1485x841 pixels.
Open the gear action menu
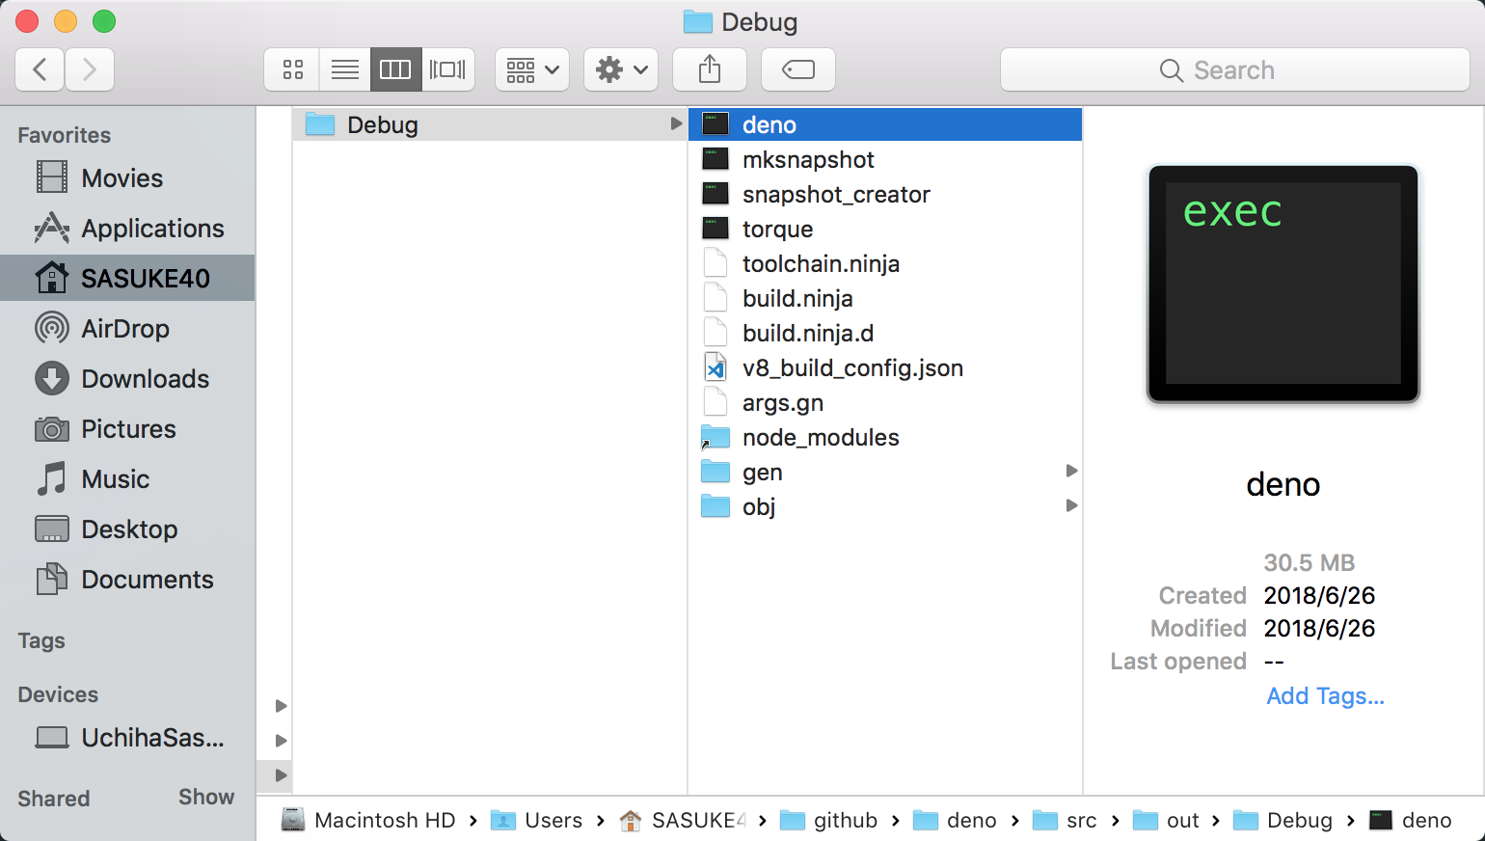point(621,69)
